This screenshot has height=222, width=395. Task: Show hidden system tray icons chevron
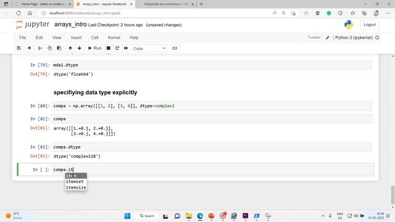(323, 216)
